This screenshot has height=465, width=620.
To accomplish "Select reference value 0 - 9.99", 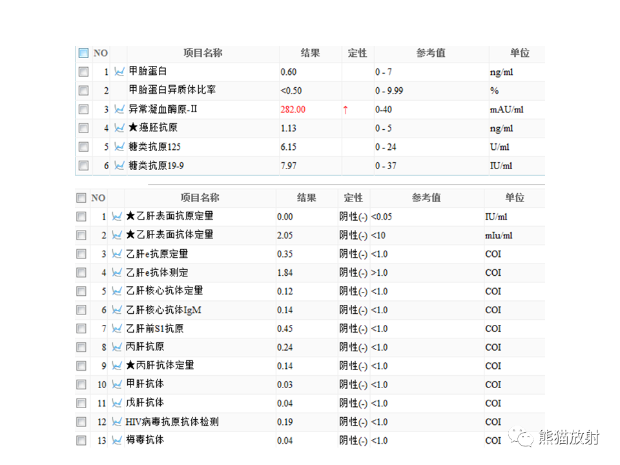I will coord(389,91).
